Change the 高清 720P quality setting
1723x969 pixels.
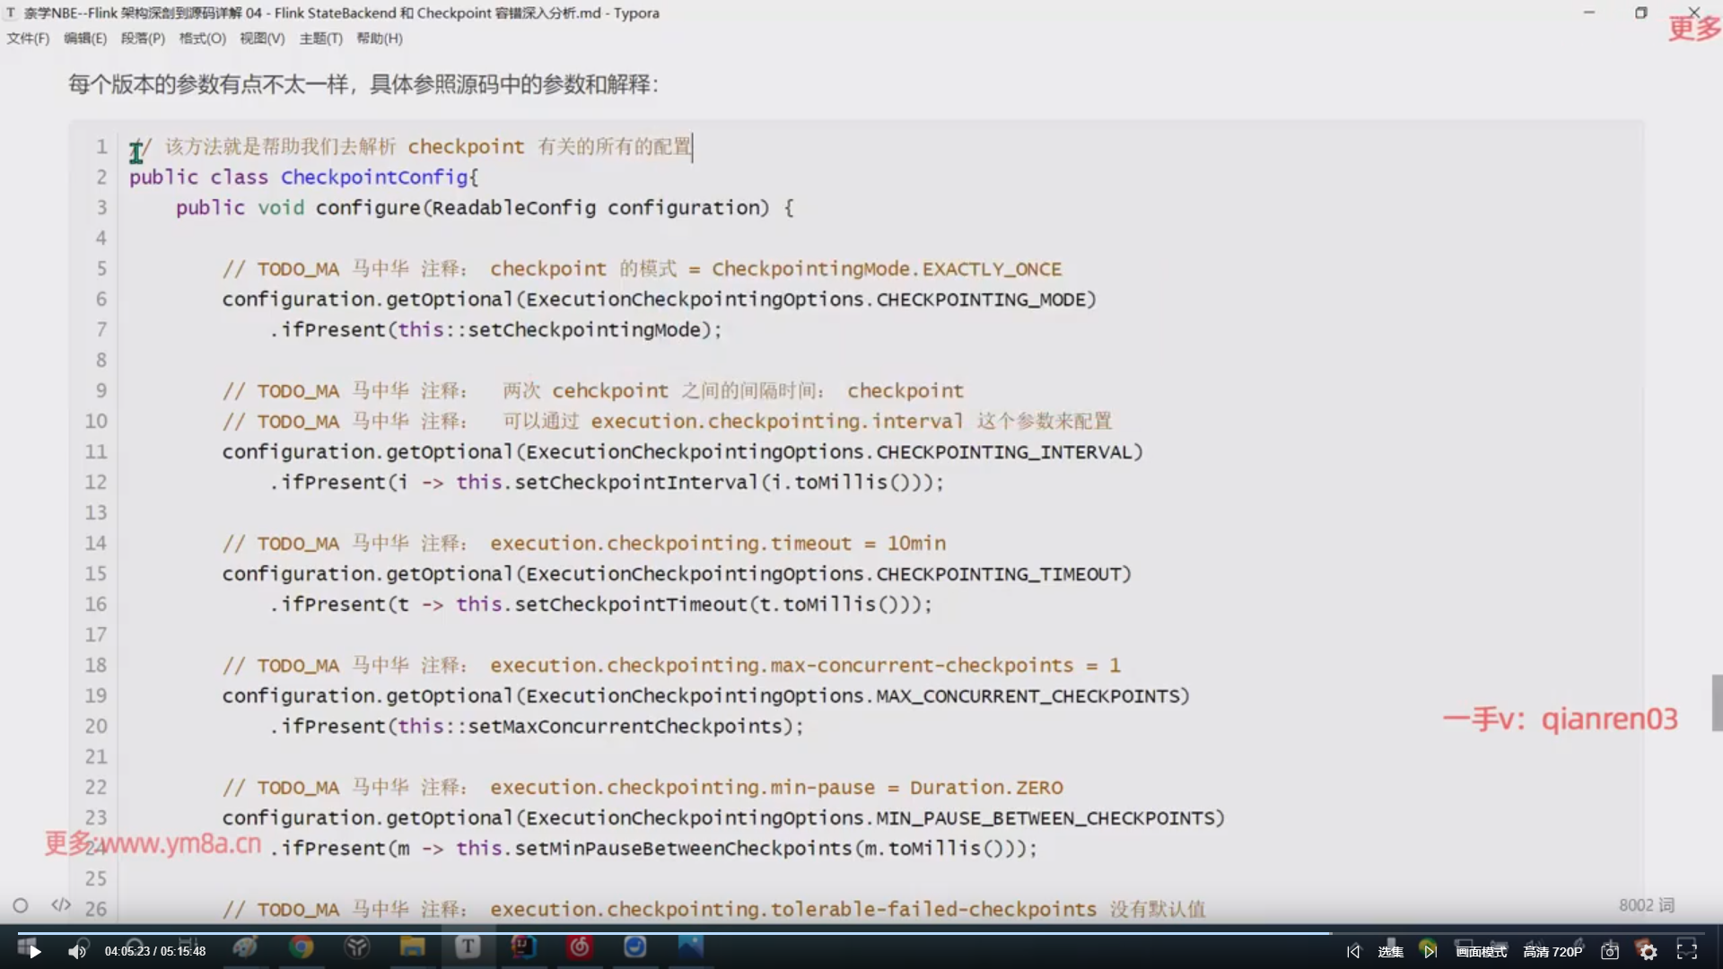(1552, 951)
